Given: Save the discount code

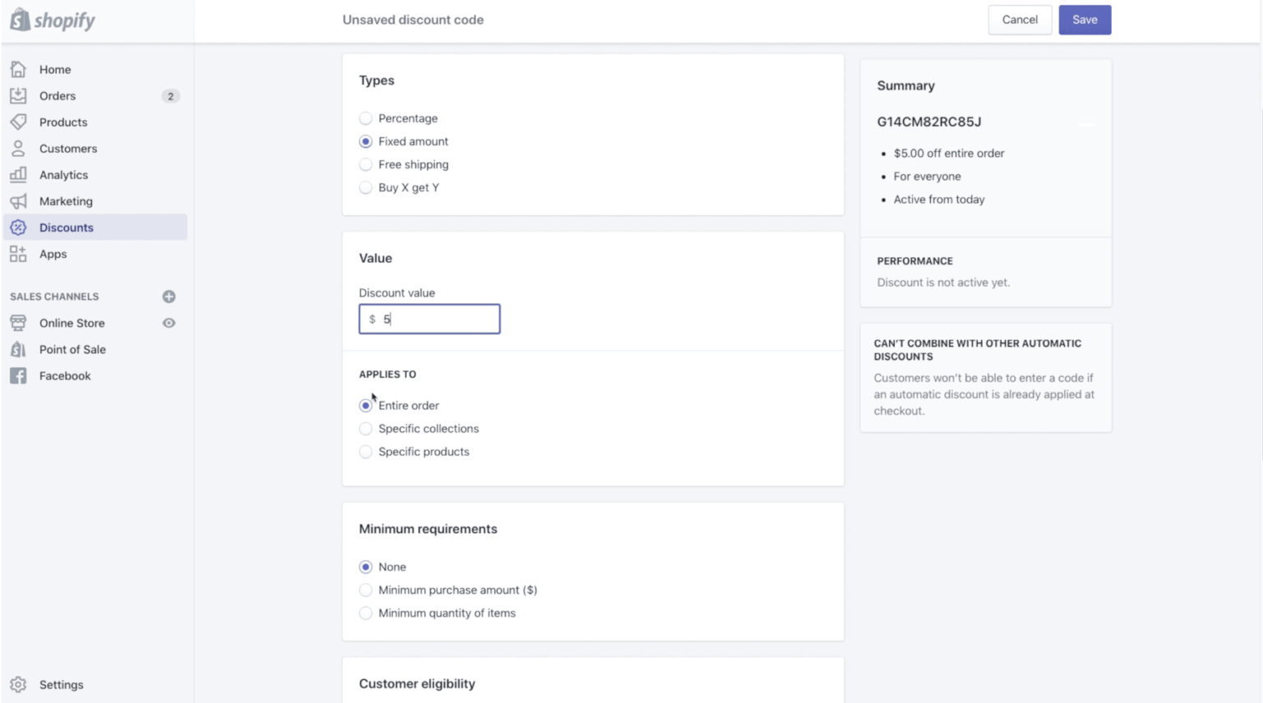Looking at the screenshot, I should [1085, 20].
